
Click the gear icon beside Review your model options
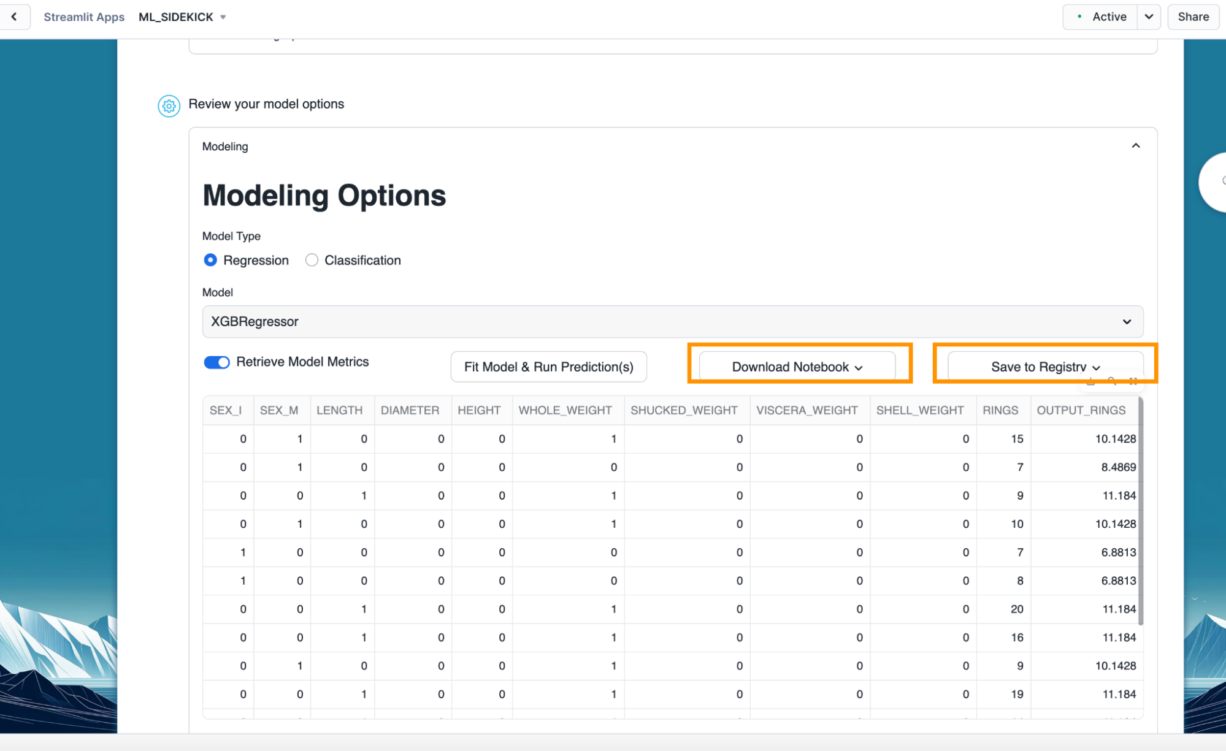169,106
